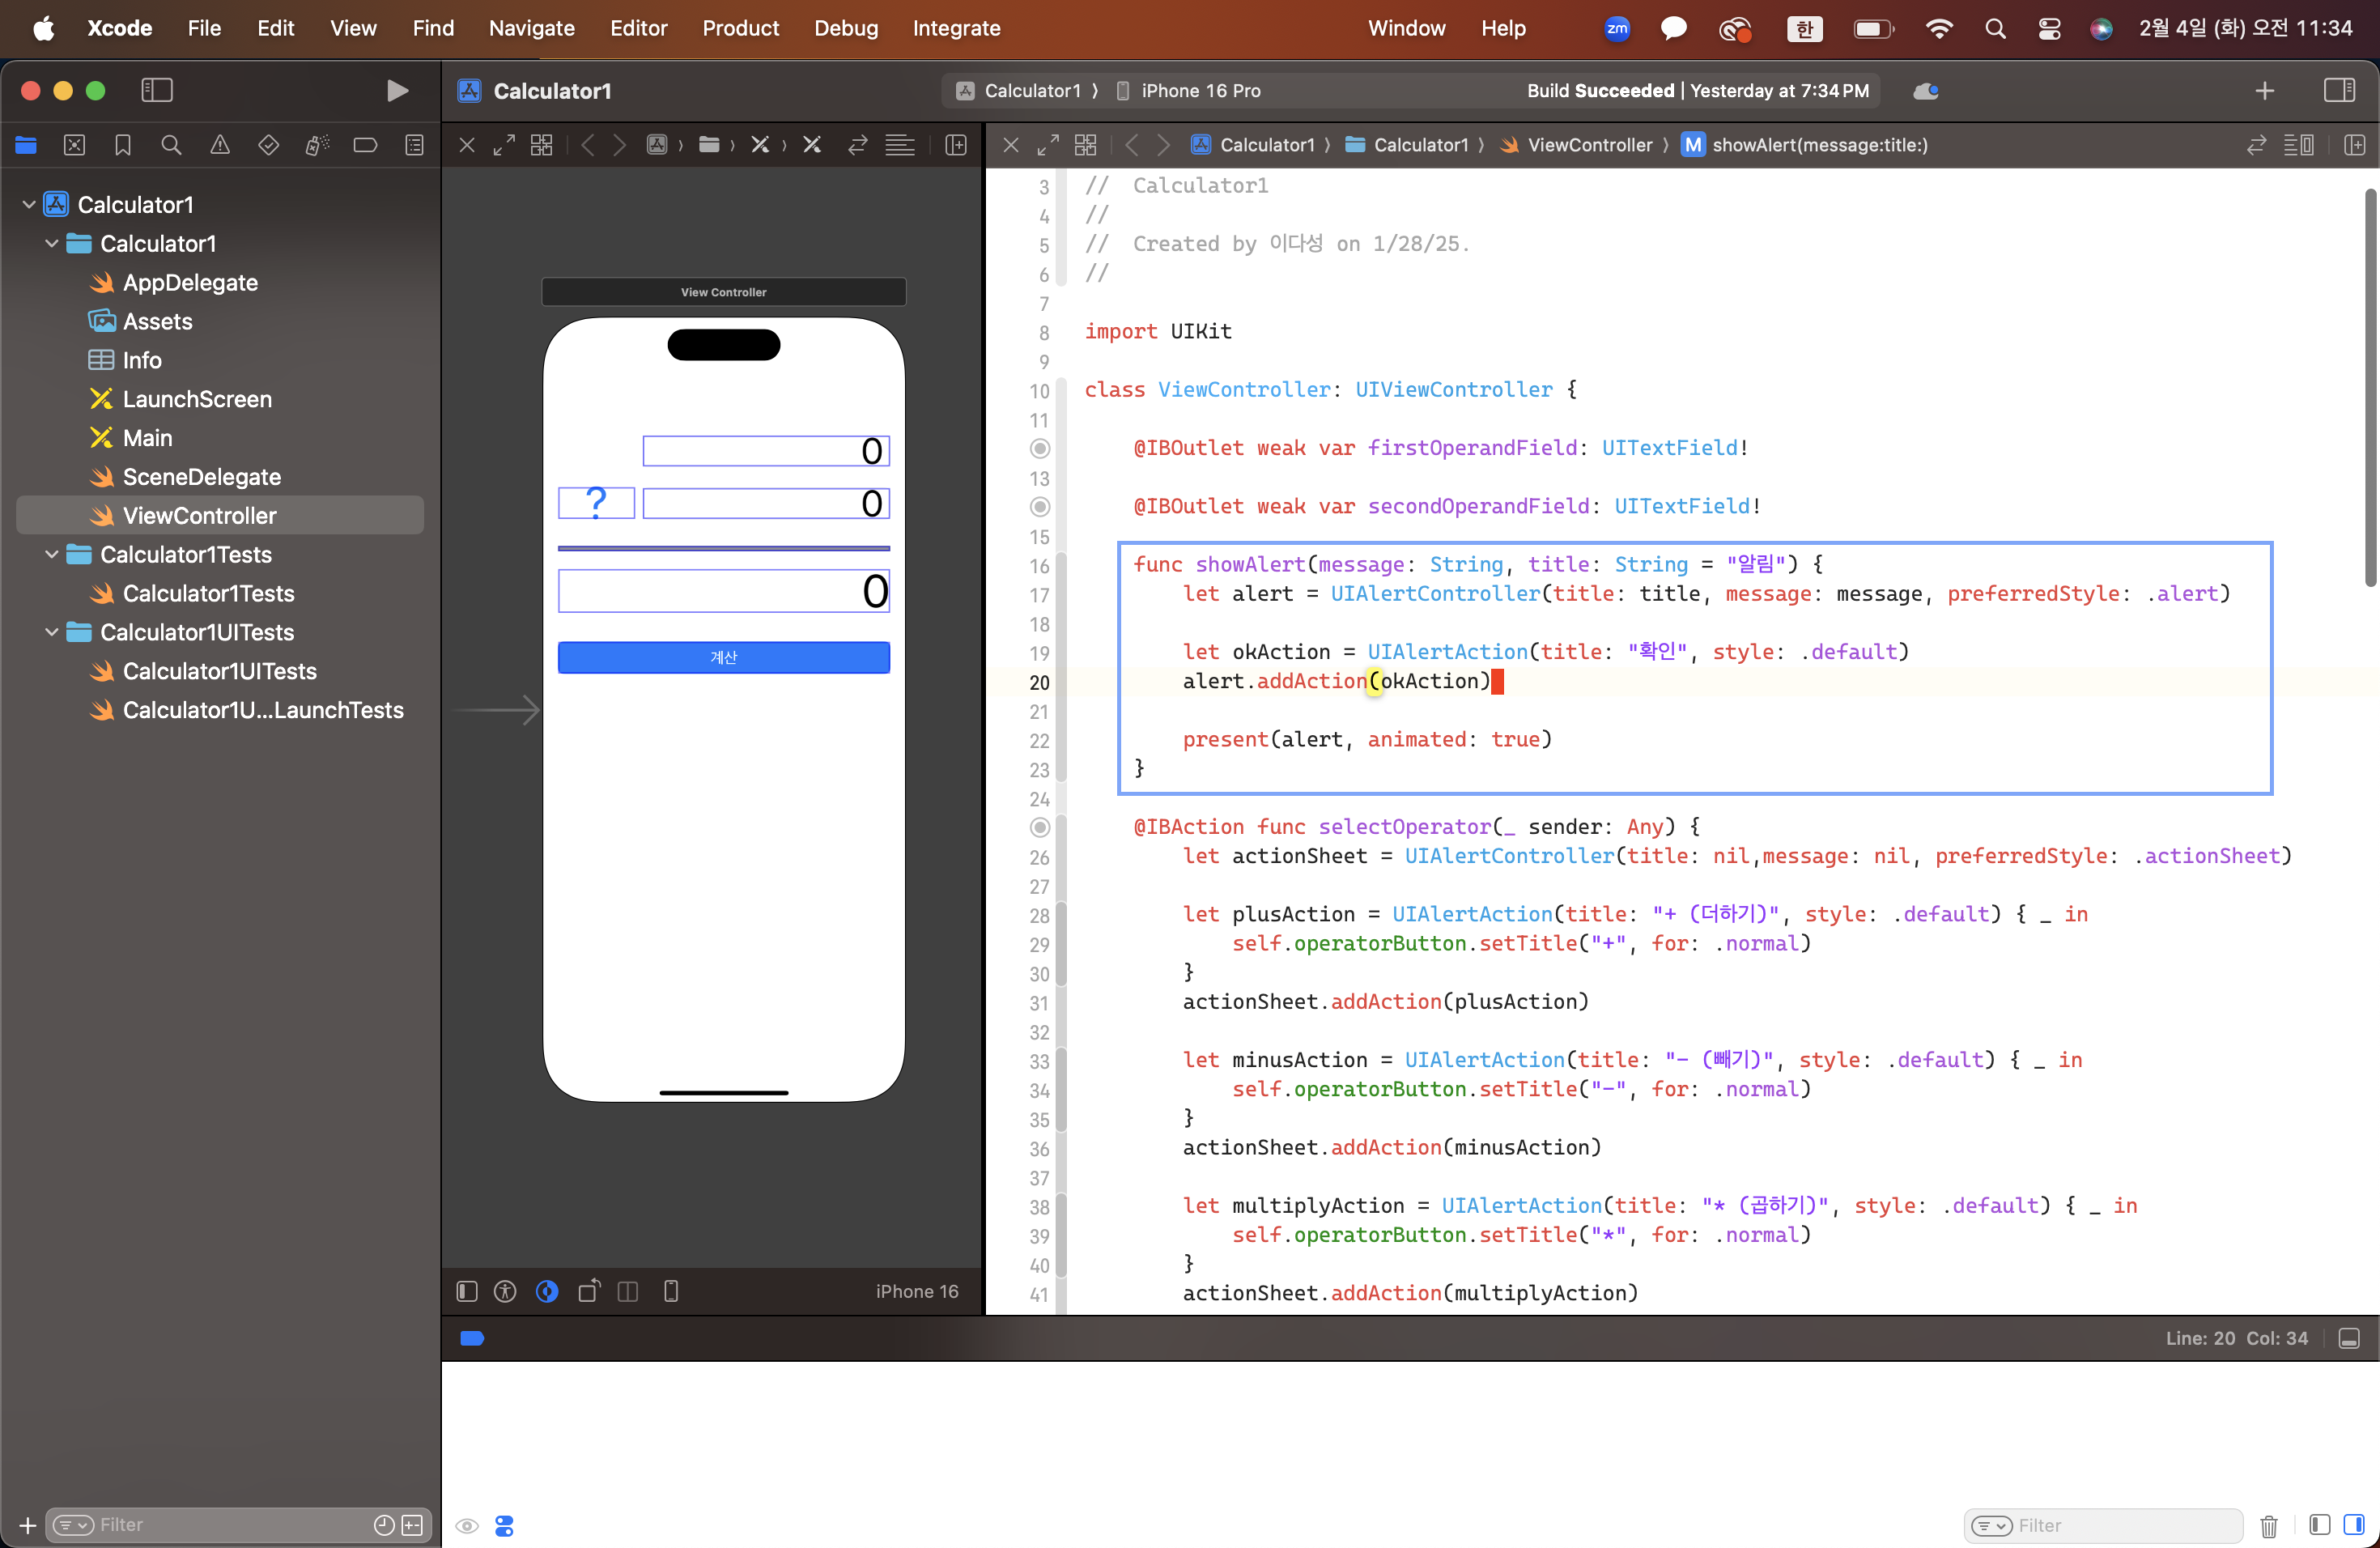The height and width of the screenshot is (1548, 2380).
Task: Open the Editor menu
Action: tap(638, 28)
